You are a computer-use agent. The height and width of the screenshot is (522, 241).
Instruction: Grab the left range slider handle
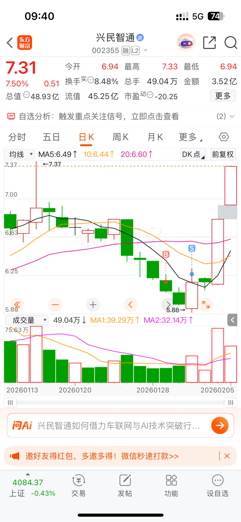coord(10,402)
